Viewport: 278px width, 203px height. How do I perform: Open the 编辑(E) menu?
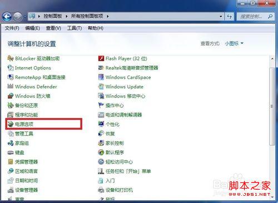(33, 28)
